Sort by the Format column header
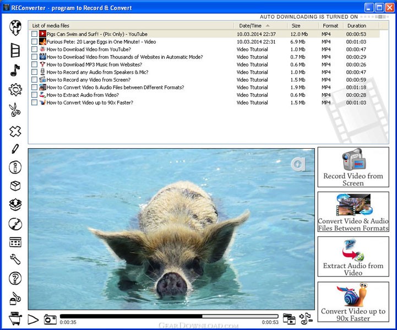Screen dimensions: 397x330 coord(331,25)
